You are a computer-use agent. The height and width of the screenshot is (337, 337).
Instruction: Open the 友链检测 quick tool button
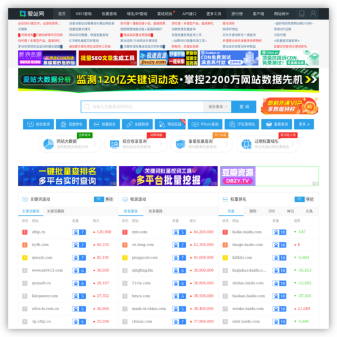point(137,124)
